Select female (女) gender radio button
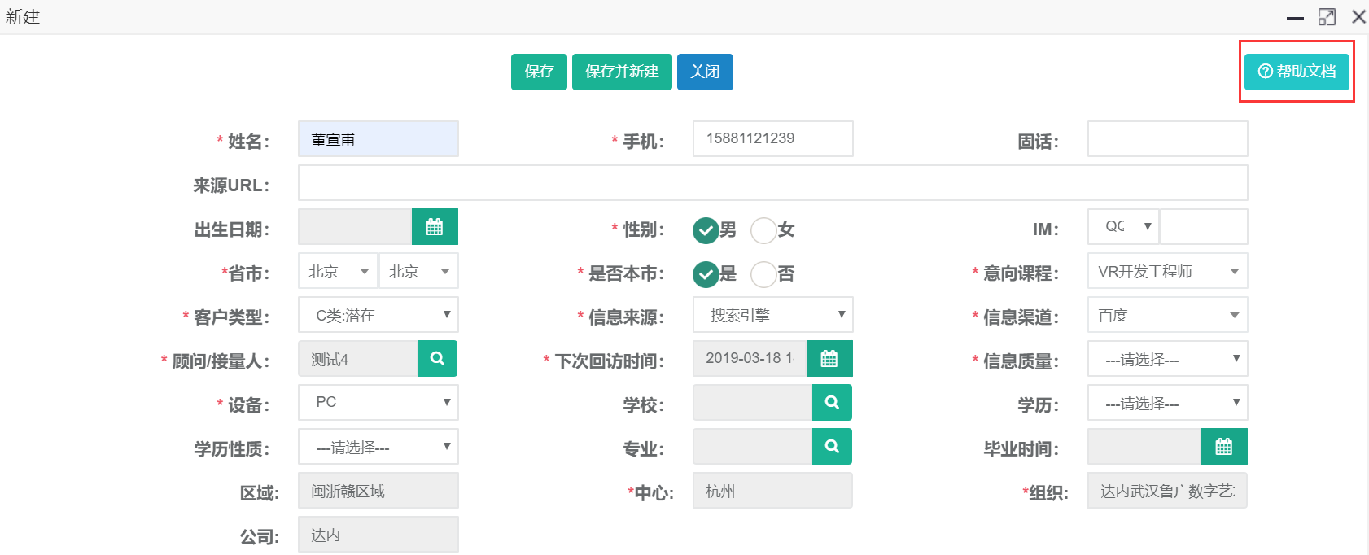Image resolution: width=1369 pixels, height=555 pixels. coord(763,230)
